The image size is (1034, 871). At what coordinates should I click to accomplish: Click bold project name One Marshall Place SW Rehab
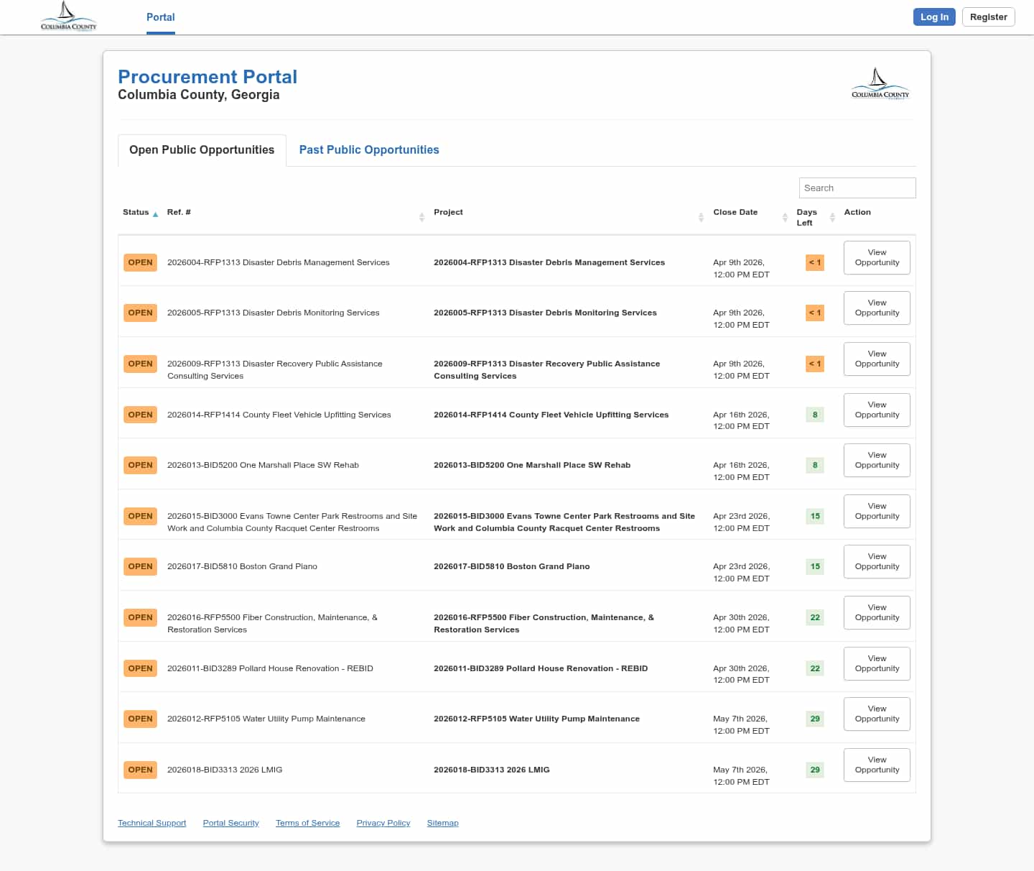tap(532, 465)
